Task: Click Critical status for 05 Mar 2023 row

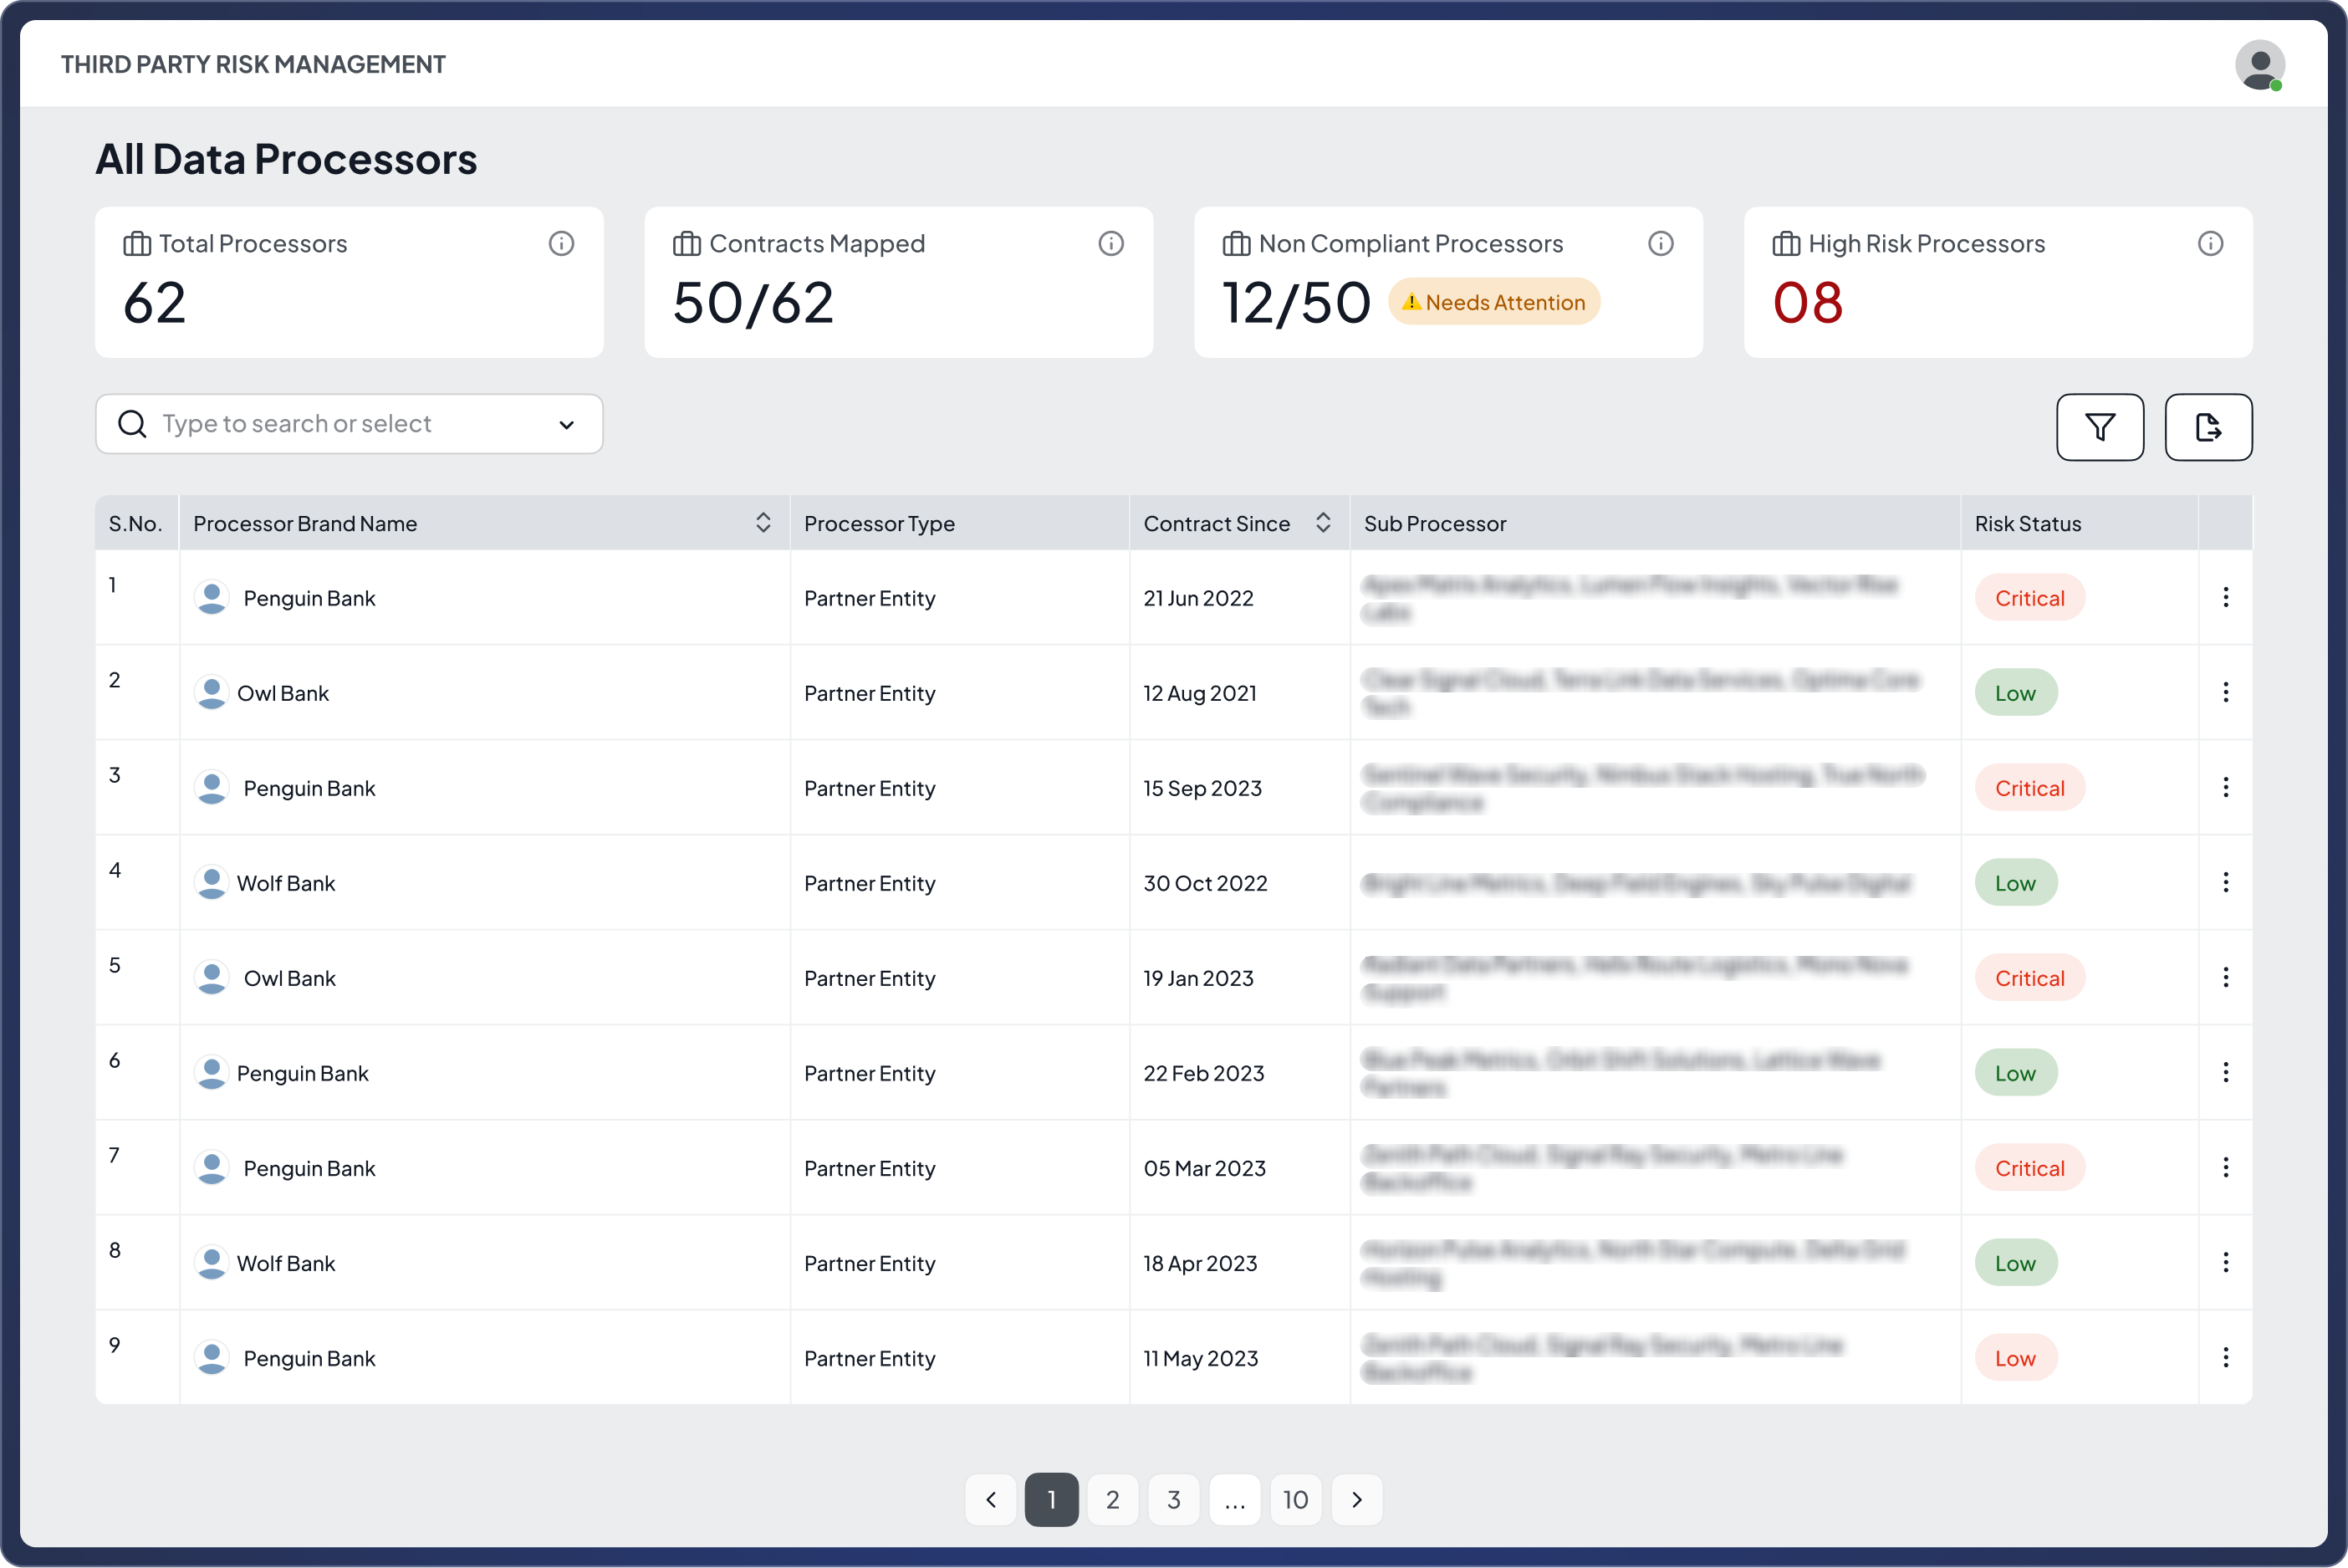Action: (2029, 1167)
